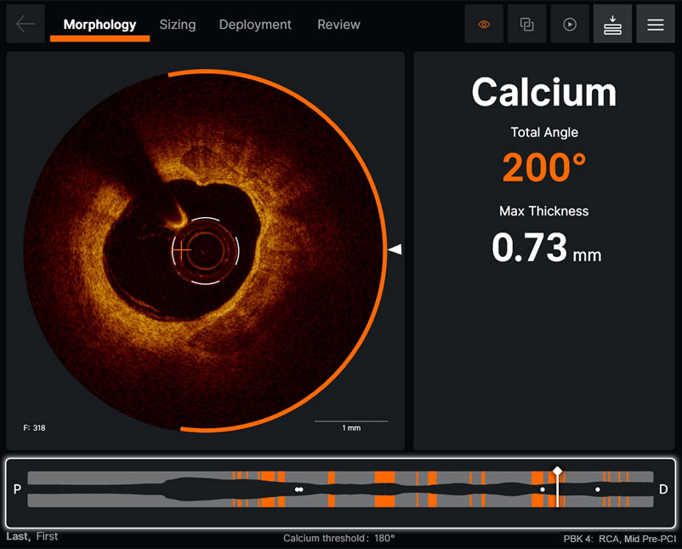The height and width of the screenshot is (549, 682).
Task: Start pullback playback with the play icon
Action: coord(570,24)
